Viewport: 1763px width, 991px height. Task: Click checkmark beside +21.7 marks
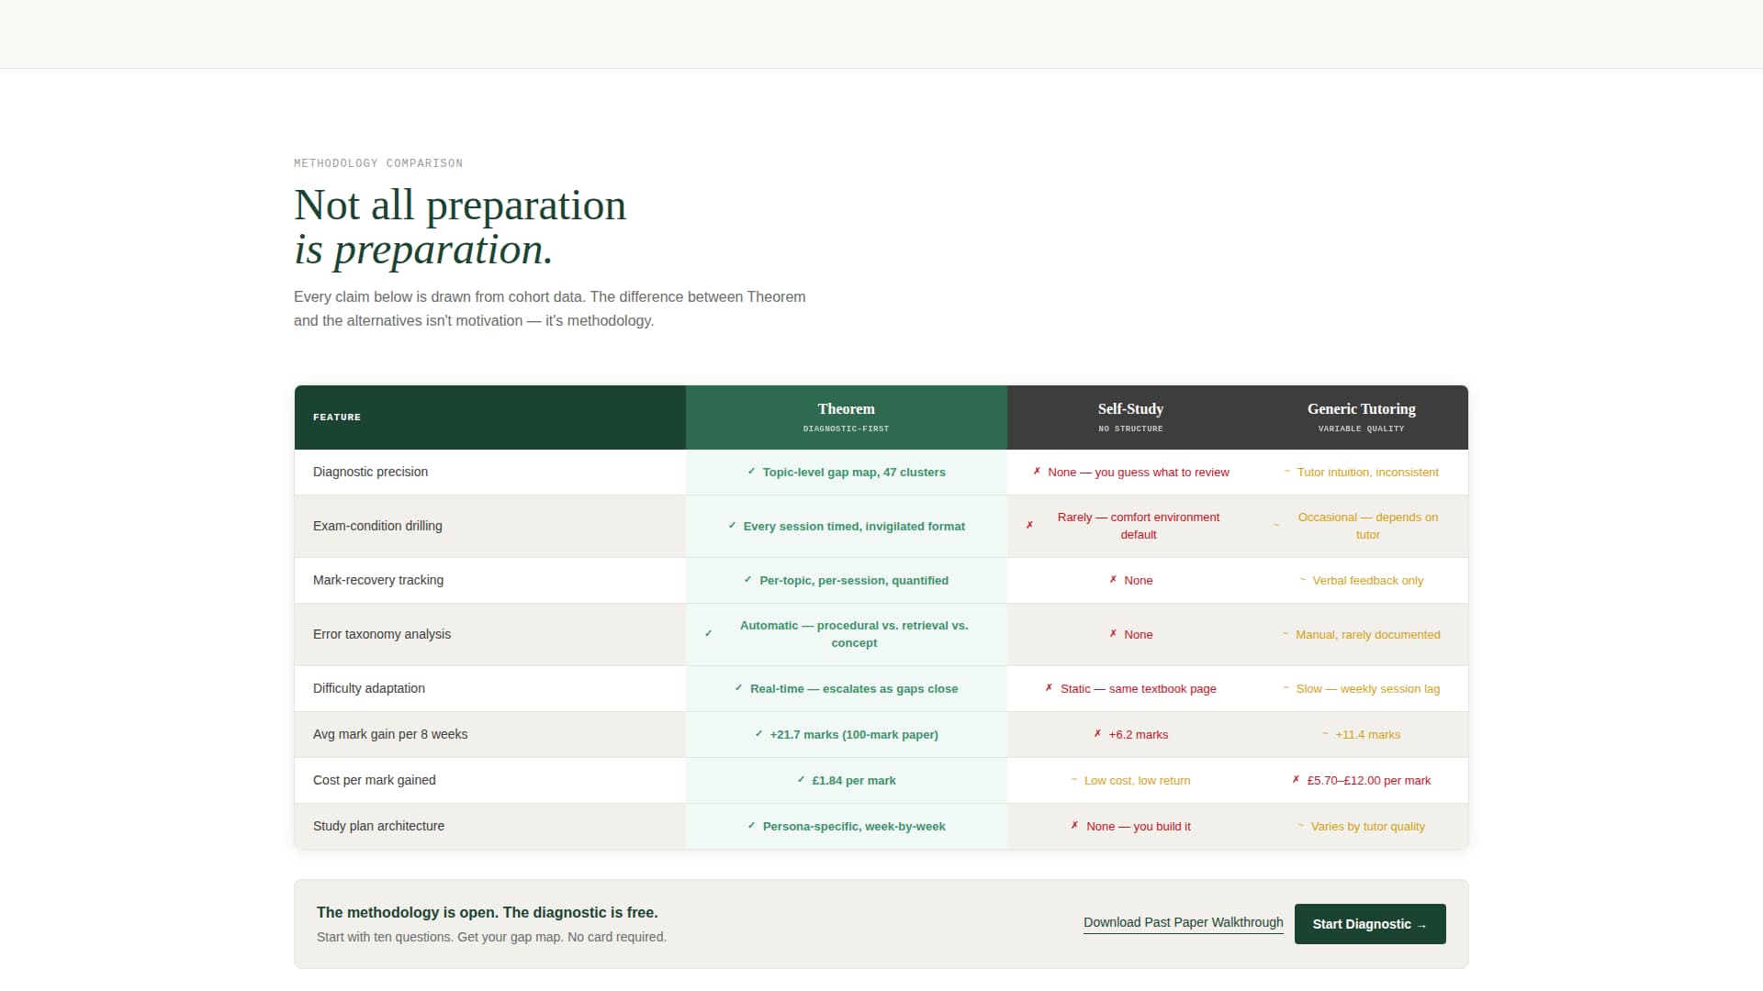pyautogui.click(x=758, y=734)
